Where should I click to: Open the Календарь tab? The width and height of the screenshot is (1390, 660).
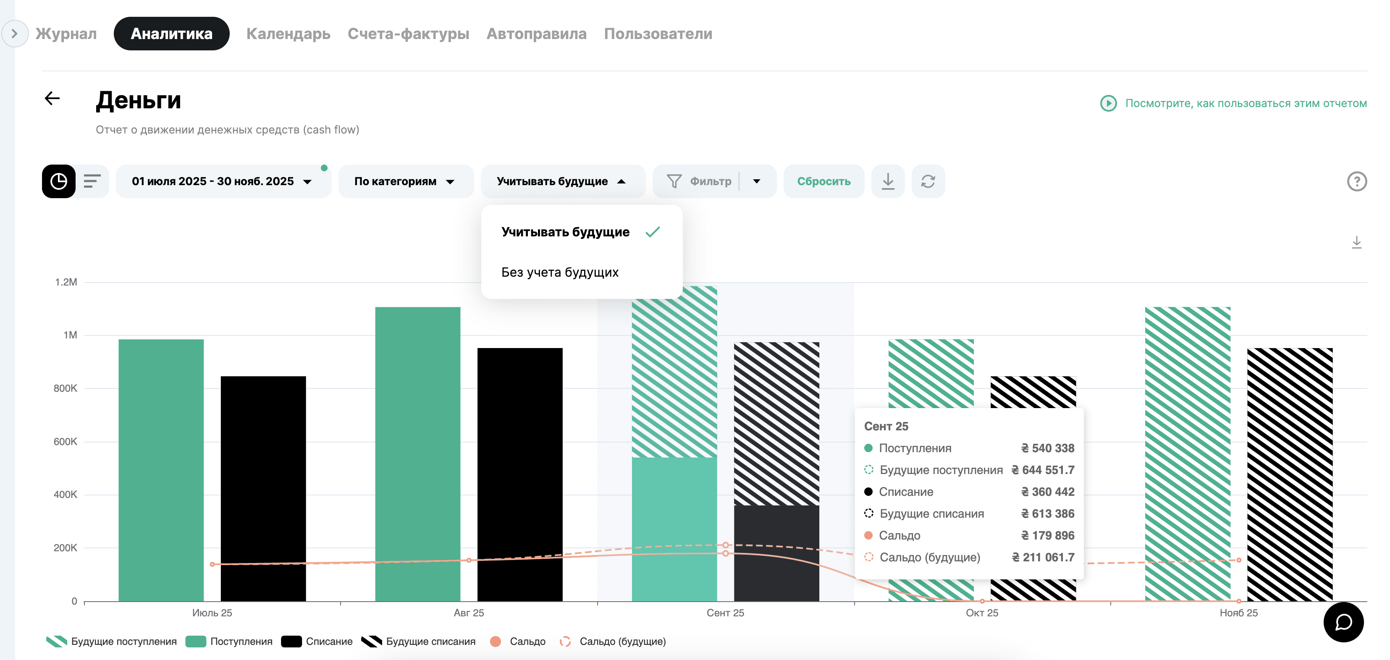(288, 34)
